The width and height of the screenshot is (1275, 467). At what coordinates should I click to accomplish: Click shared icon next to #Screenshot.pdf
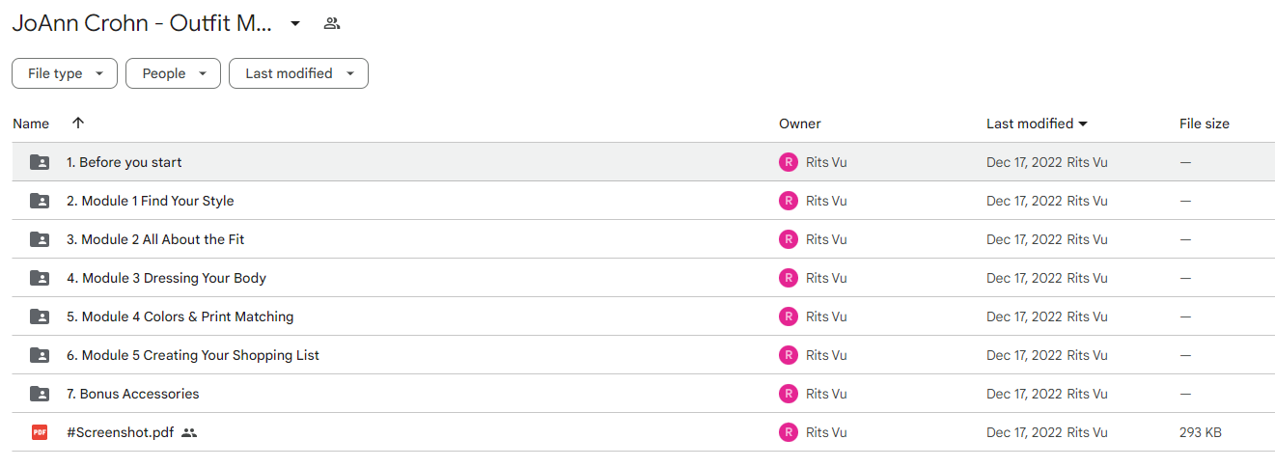coord(189,432)
